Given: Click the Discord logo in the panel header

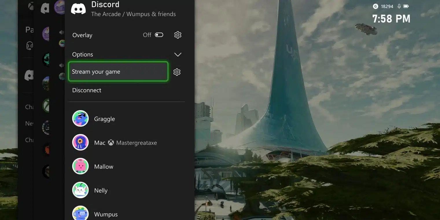Looking at the screenshot, I should tap(78, 9).
